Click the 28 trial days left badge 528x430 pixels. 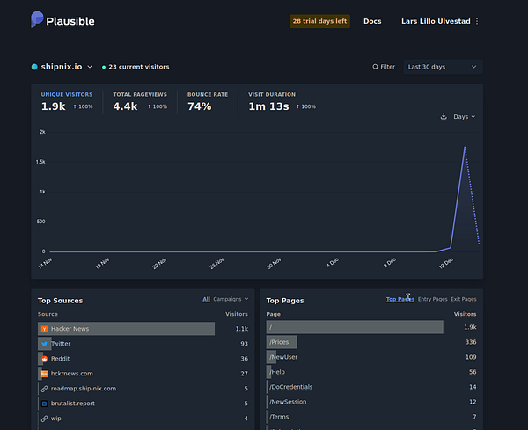(x=319, y=21)
